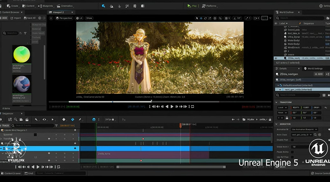Tick the Disable Post checkbox
The height and width of the screenshot is (182, 330).
[x=292, y=140]
